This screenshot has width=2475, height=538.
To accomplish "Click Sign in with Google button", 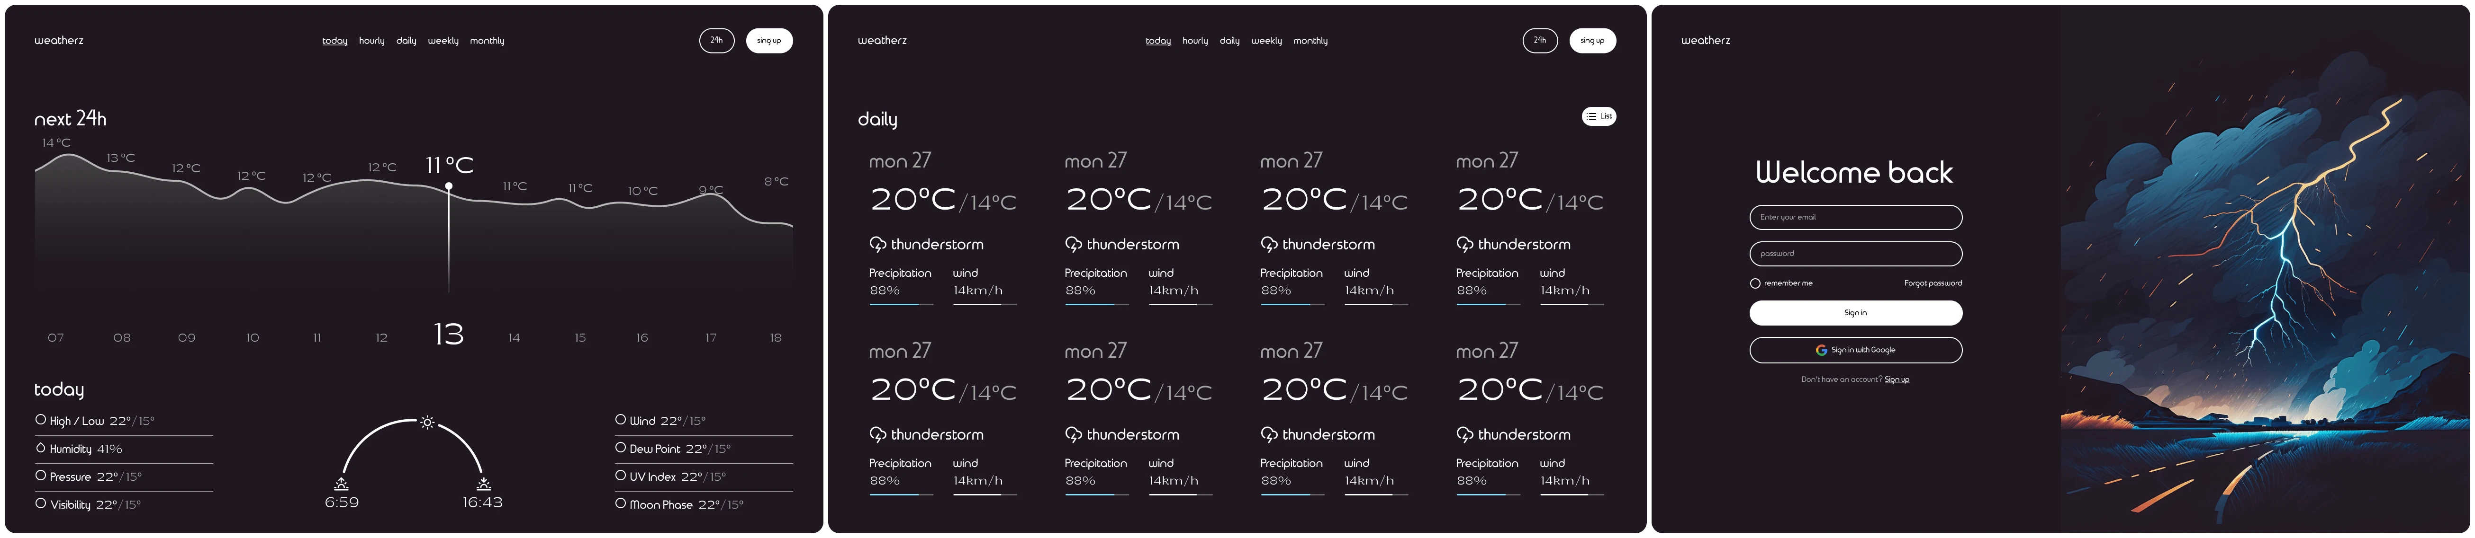I will tap(1855, 350).
